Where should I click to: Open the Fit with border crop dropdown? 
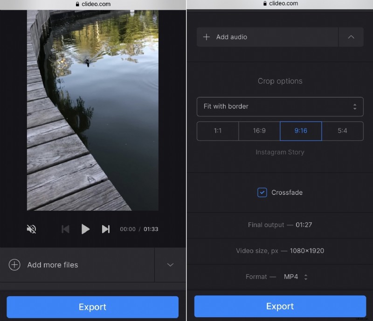(280, 107)
